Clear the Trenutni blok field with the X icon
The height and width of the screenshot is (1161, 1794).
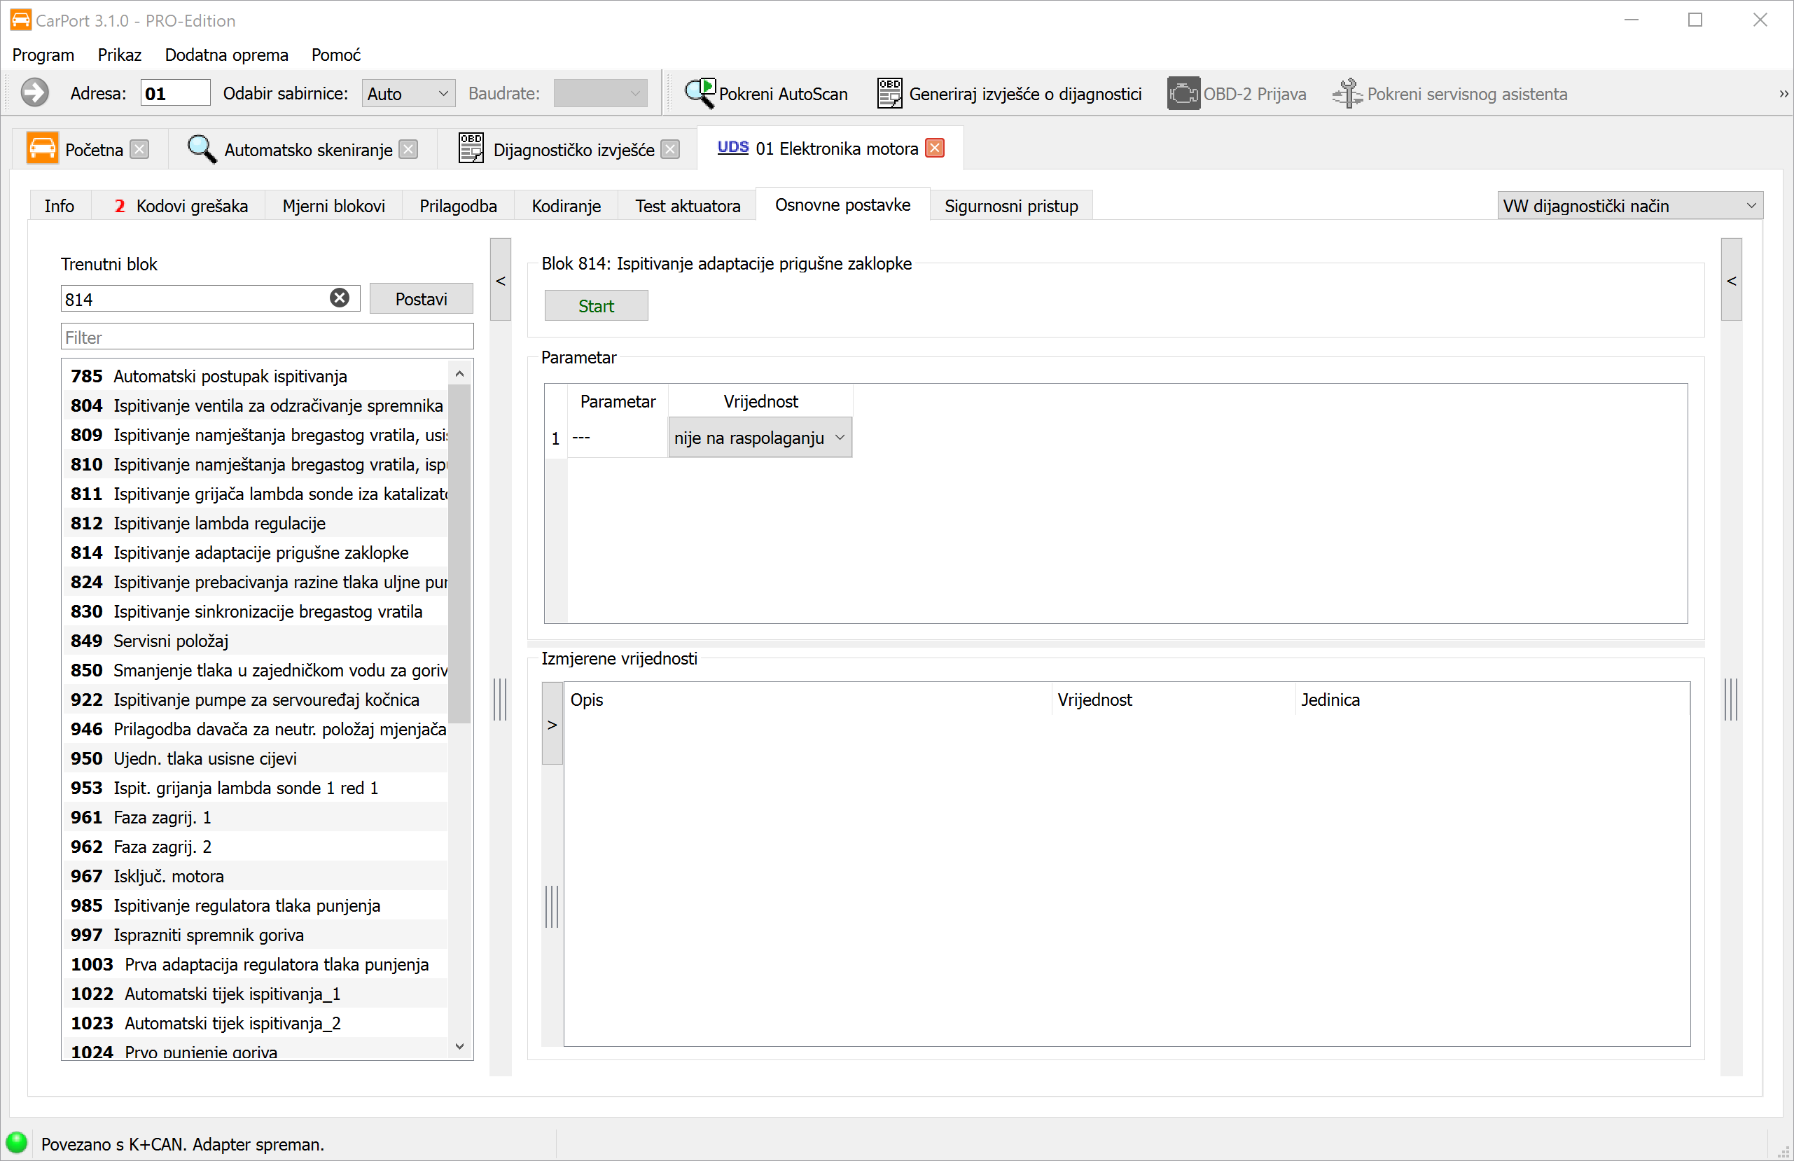click(x=340, y=298)
